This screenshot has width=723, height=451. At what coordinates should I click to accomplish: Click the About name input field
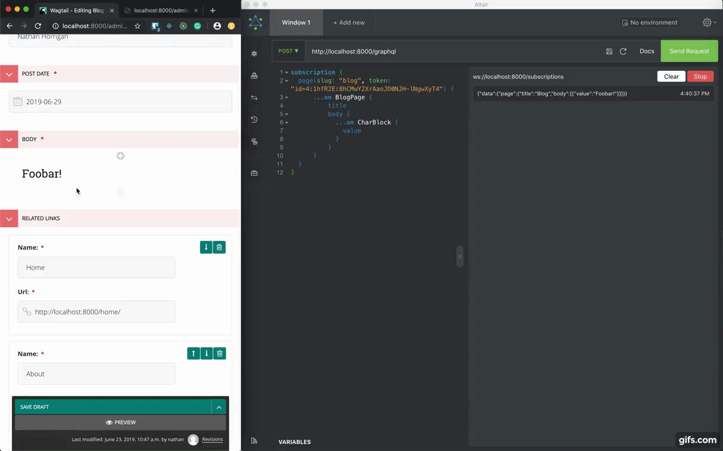[x=96, y=374]
